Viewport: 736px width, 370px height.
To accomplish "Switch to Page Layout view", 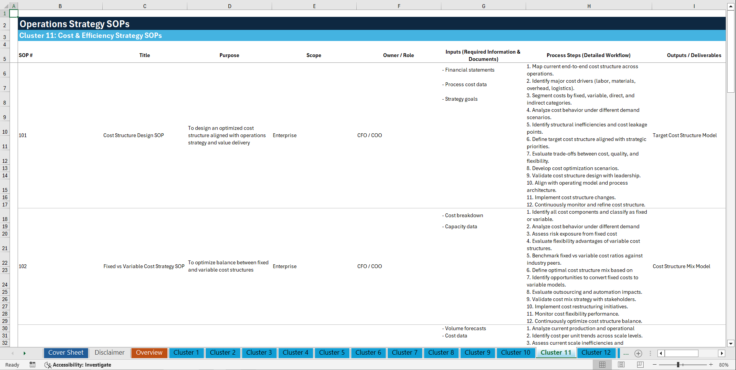I will pyautogui.click(x=621, y=365).
